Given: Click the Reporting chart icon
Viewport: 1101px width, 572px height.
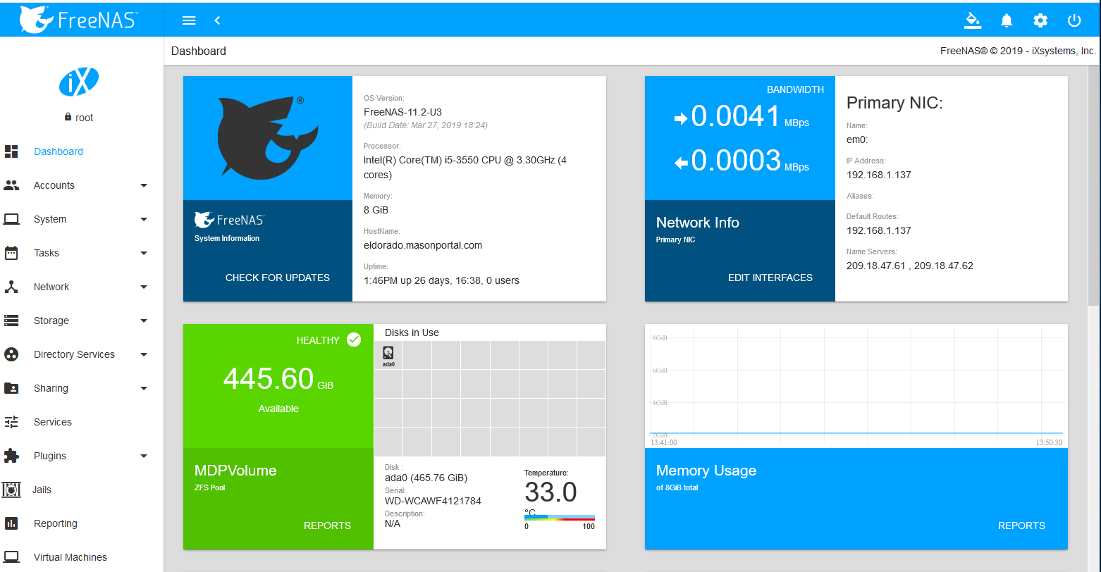Looking at the screenshot, I should coord(11,523).
